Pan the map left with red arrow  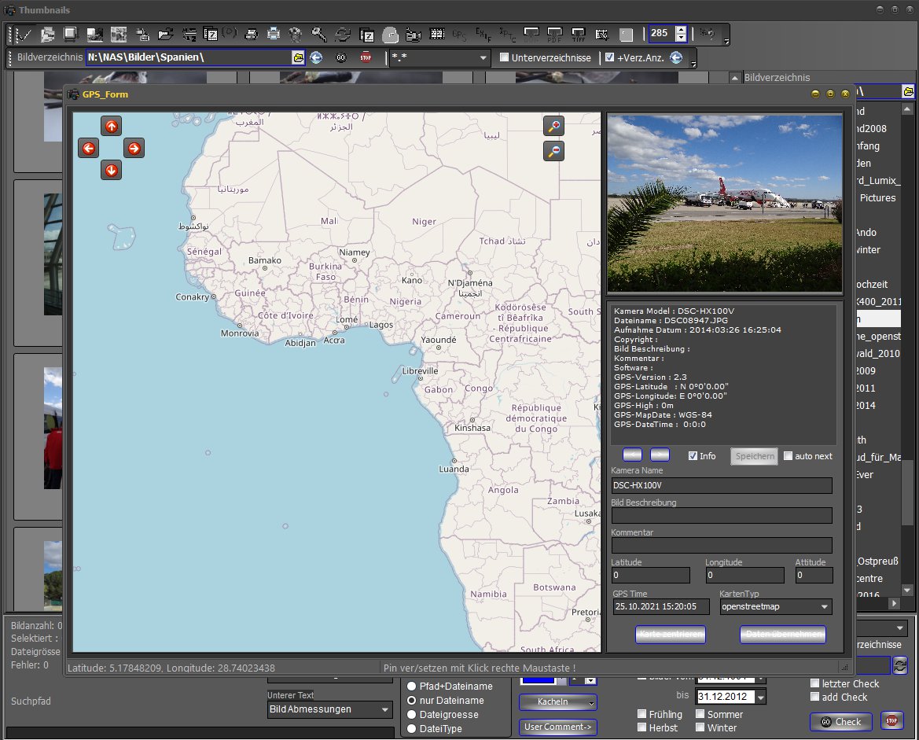[x=89, y=148]
